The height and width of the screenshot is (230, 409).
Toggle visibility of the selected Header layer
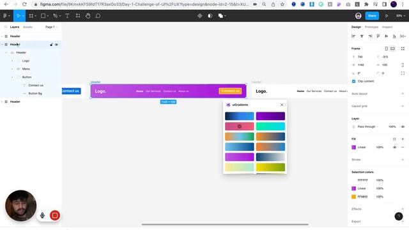coord(57,45)
